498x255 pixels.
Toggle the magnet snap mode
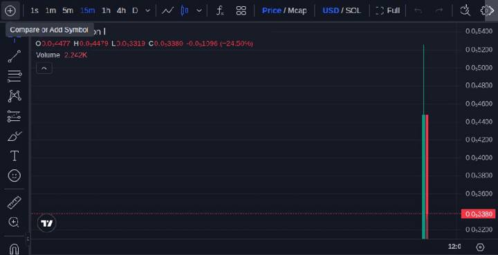[x=15, y=248]
